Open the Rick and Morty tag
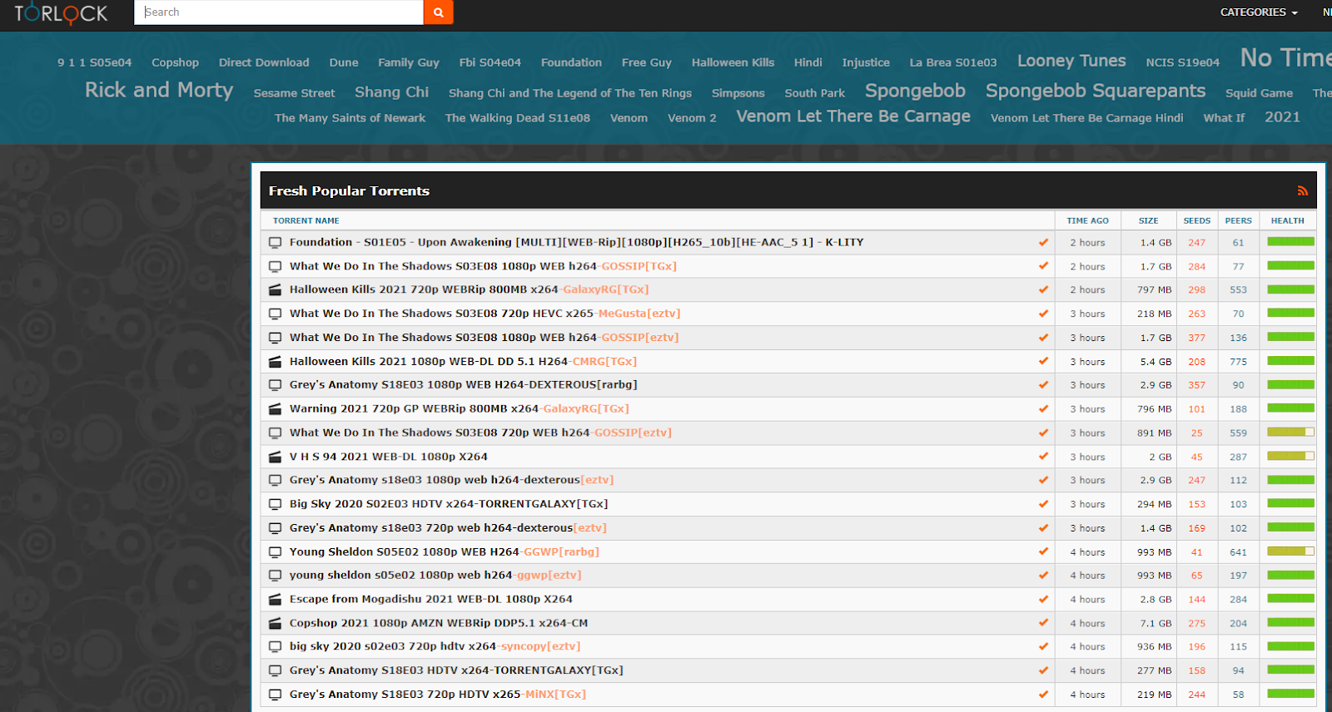 (x=159, y=90)
